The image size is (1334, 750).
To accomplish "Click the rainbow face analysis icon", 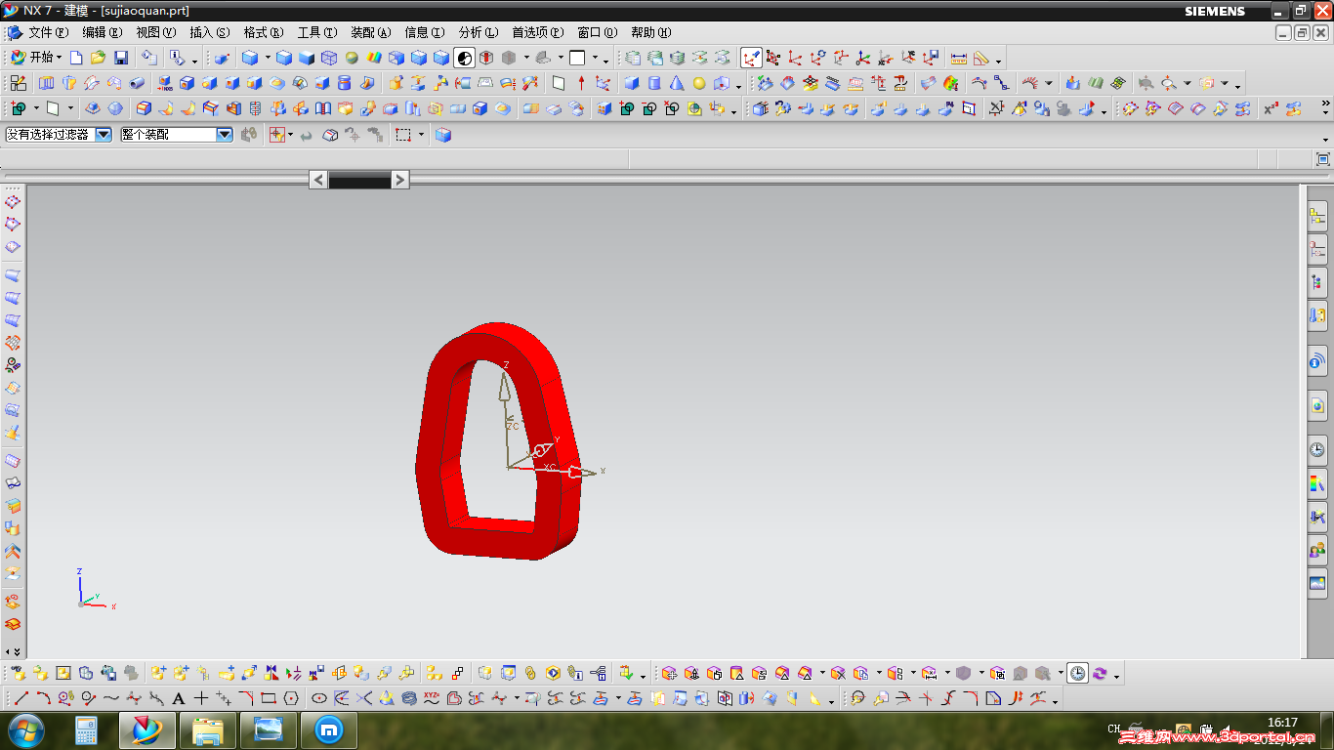I will [374, 58].
